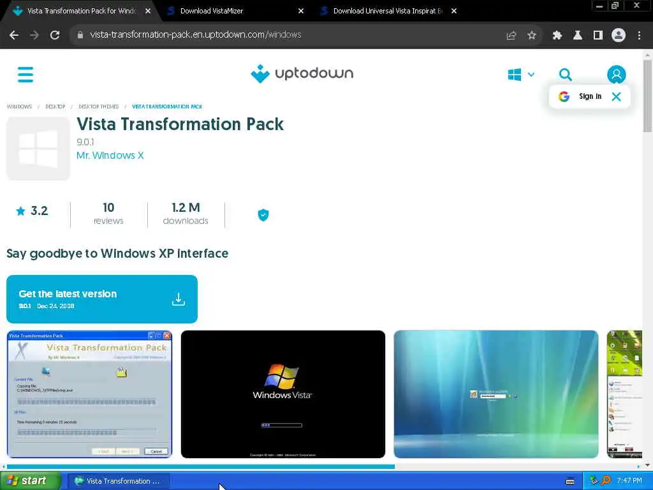View site information via lock icon
Screen dimensions: 653x490
click(80, 35)
